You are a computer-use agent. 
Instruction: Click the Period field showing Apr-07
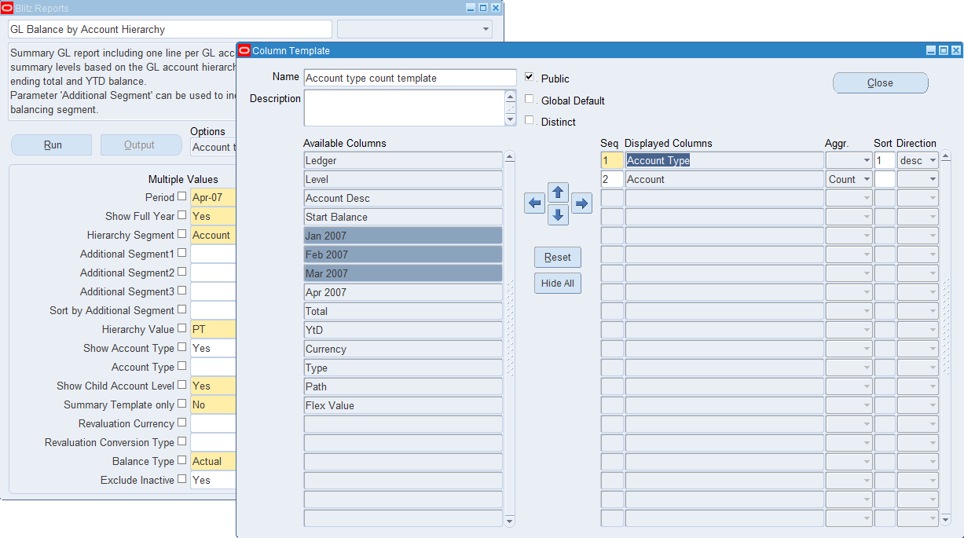(x=213, y=198)
